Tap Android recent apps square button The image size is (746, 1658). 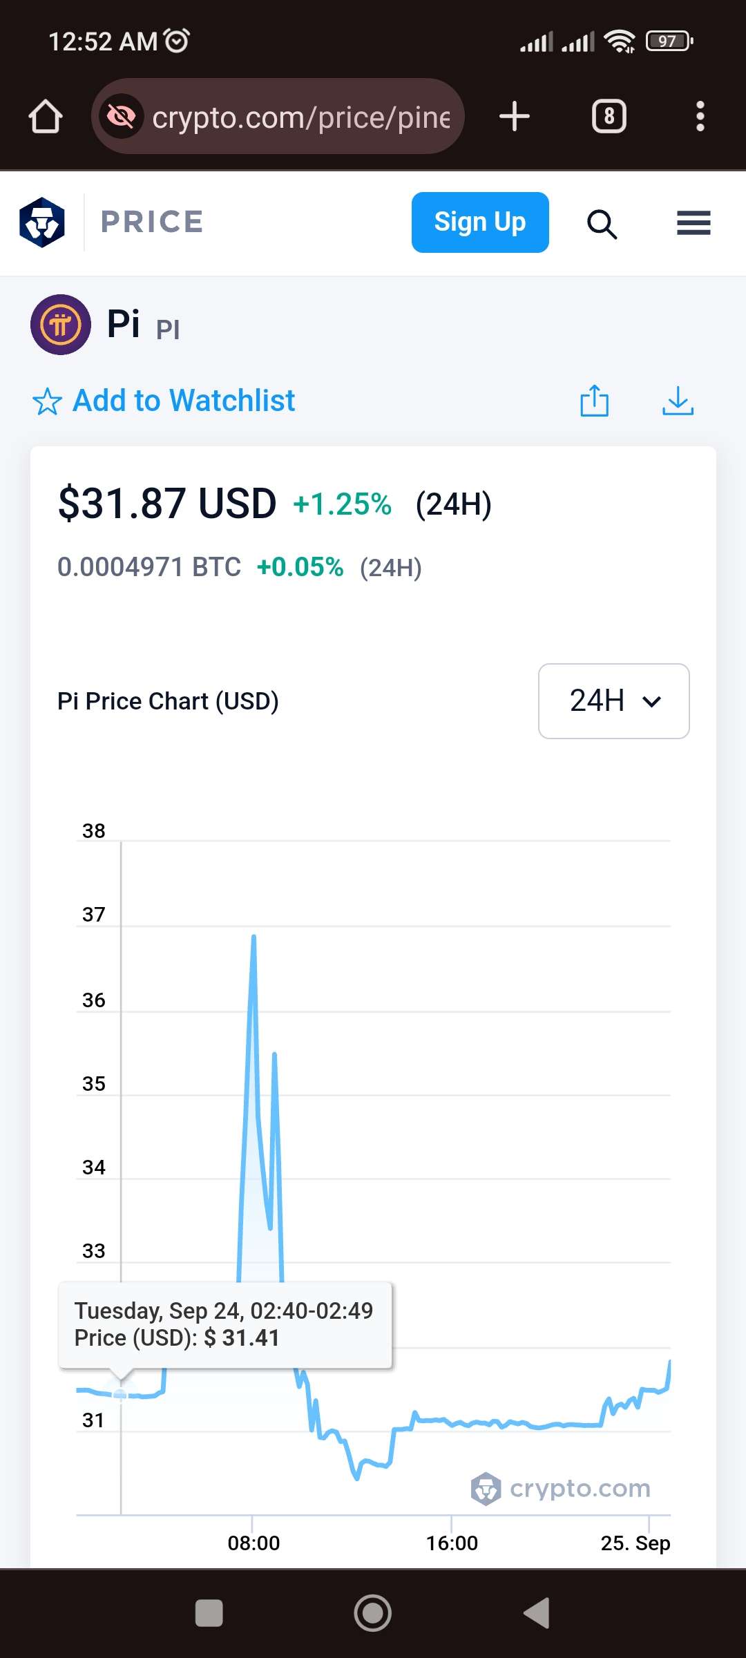pos(209,1614)
